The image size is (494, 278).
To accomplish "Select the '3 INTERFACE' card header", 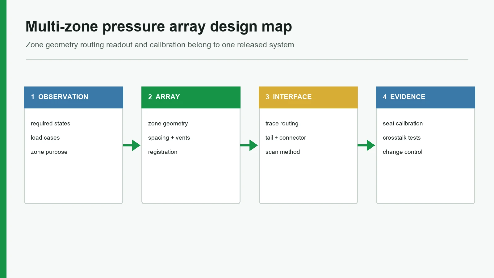I will click(308, 97).
